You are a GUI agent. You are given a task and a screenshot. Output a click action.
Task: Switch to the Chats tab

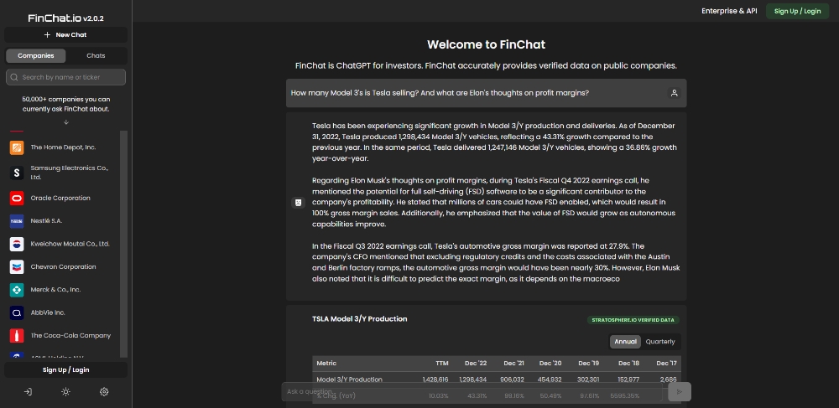[x=96, y=55]
